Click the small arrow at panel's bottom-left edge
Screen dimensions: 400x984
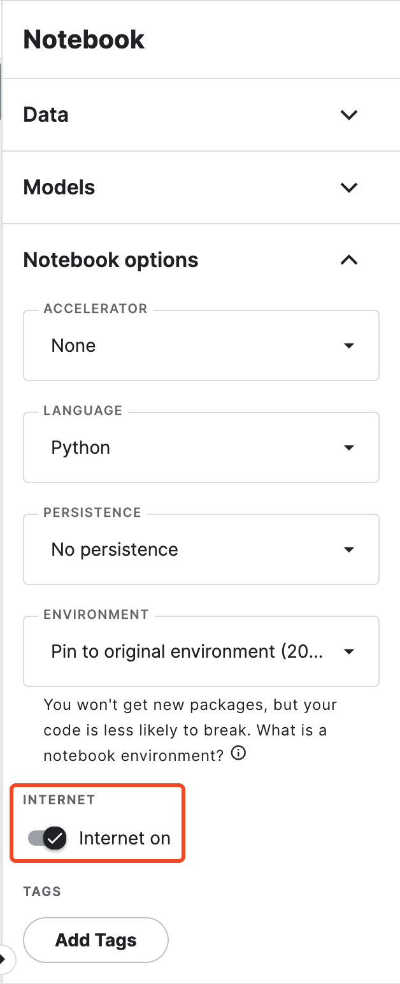[x=3, y=958]
